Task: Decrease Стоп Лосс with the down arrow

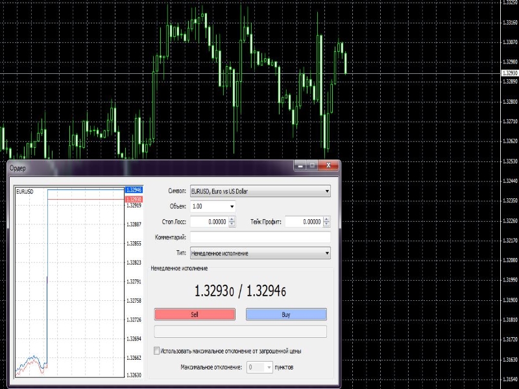Action: pyautogui.click(x=232, y=224)
